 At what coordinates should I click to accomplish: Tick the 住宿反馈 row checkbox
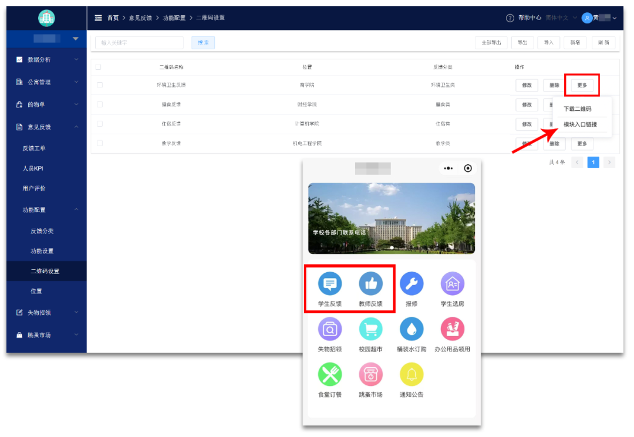(99, 124)
